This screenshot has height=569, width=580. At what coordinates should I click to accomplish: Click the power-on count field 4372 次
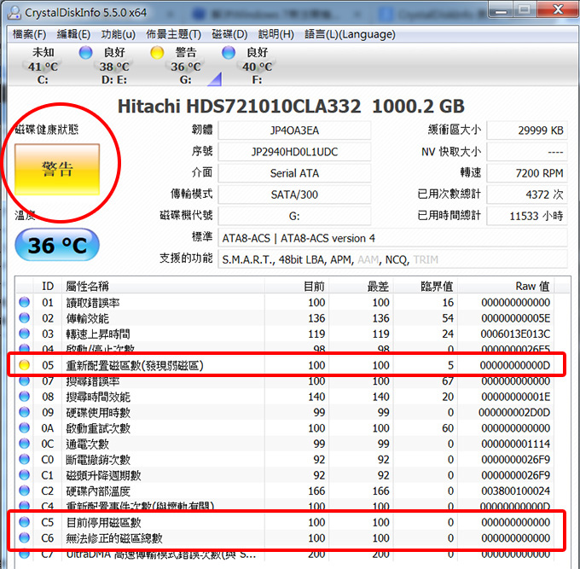tap(527, 195)
